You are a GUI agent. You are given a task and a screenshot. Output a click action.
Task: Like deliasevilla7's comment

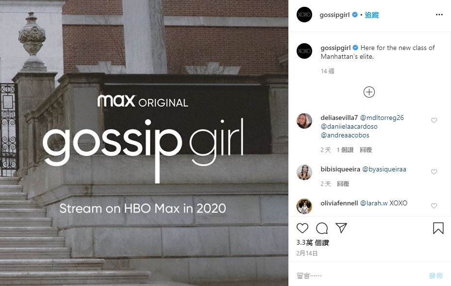click(434, 120)
